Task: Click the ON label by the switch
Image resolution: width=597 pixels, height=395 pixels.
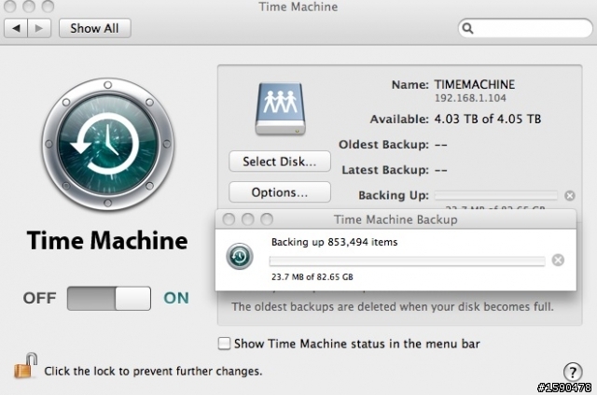Action: 176,298
